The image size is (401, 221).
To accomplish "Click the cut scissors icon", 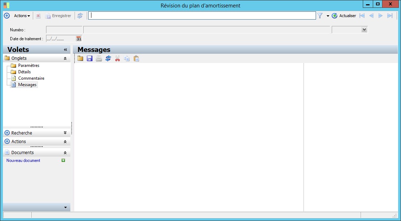I will pos(117,59).
